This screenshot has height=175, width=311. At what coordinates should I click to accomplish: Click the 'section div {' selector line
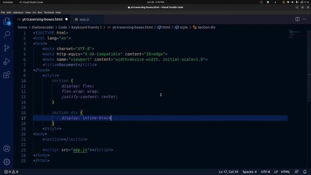(x=67, y=113)
